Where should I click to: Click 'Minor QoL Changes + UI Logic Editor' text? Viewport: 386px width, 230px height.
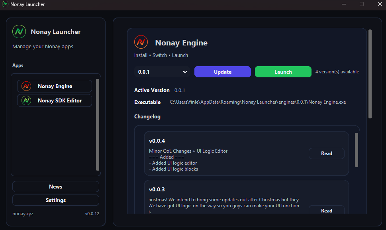pyautogui.click(x=188, y=151)
